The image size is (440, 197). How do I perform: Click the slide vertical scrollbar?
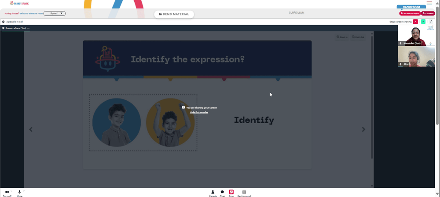click(372, 97)
